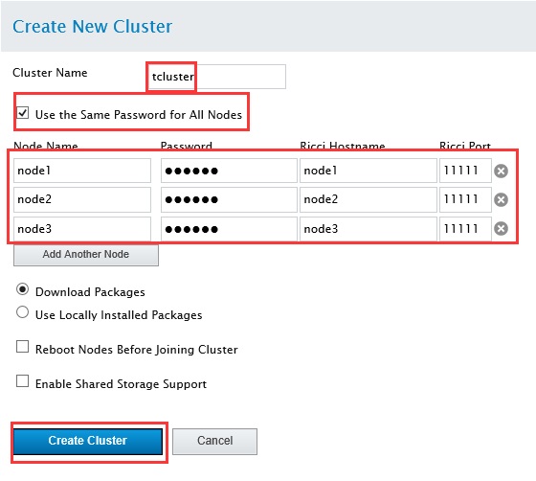Image resolution: width=536 pixels, height=481 pixels.
Task: Change the node3 Ricci Port value
Action: (x=465, y=229)
